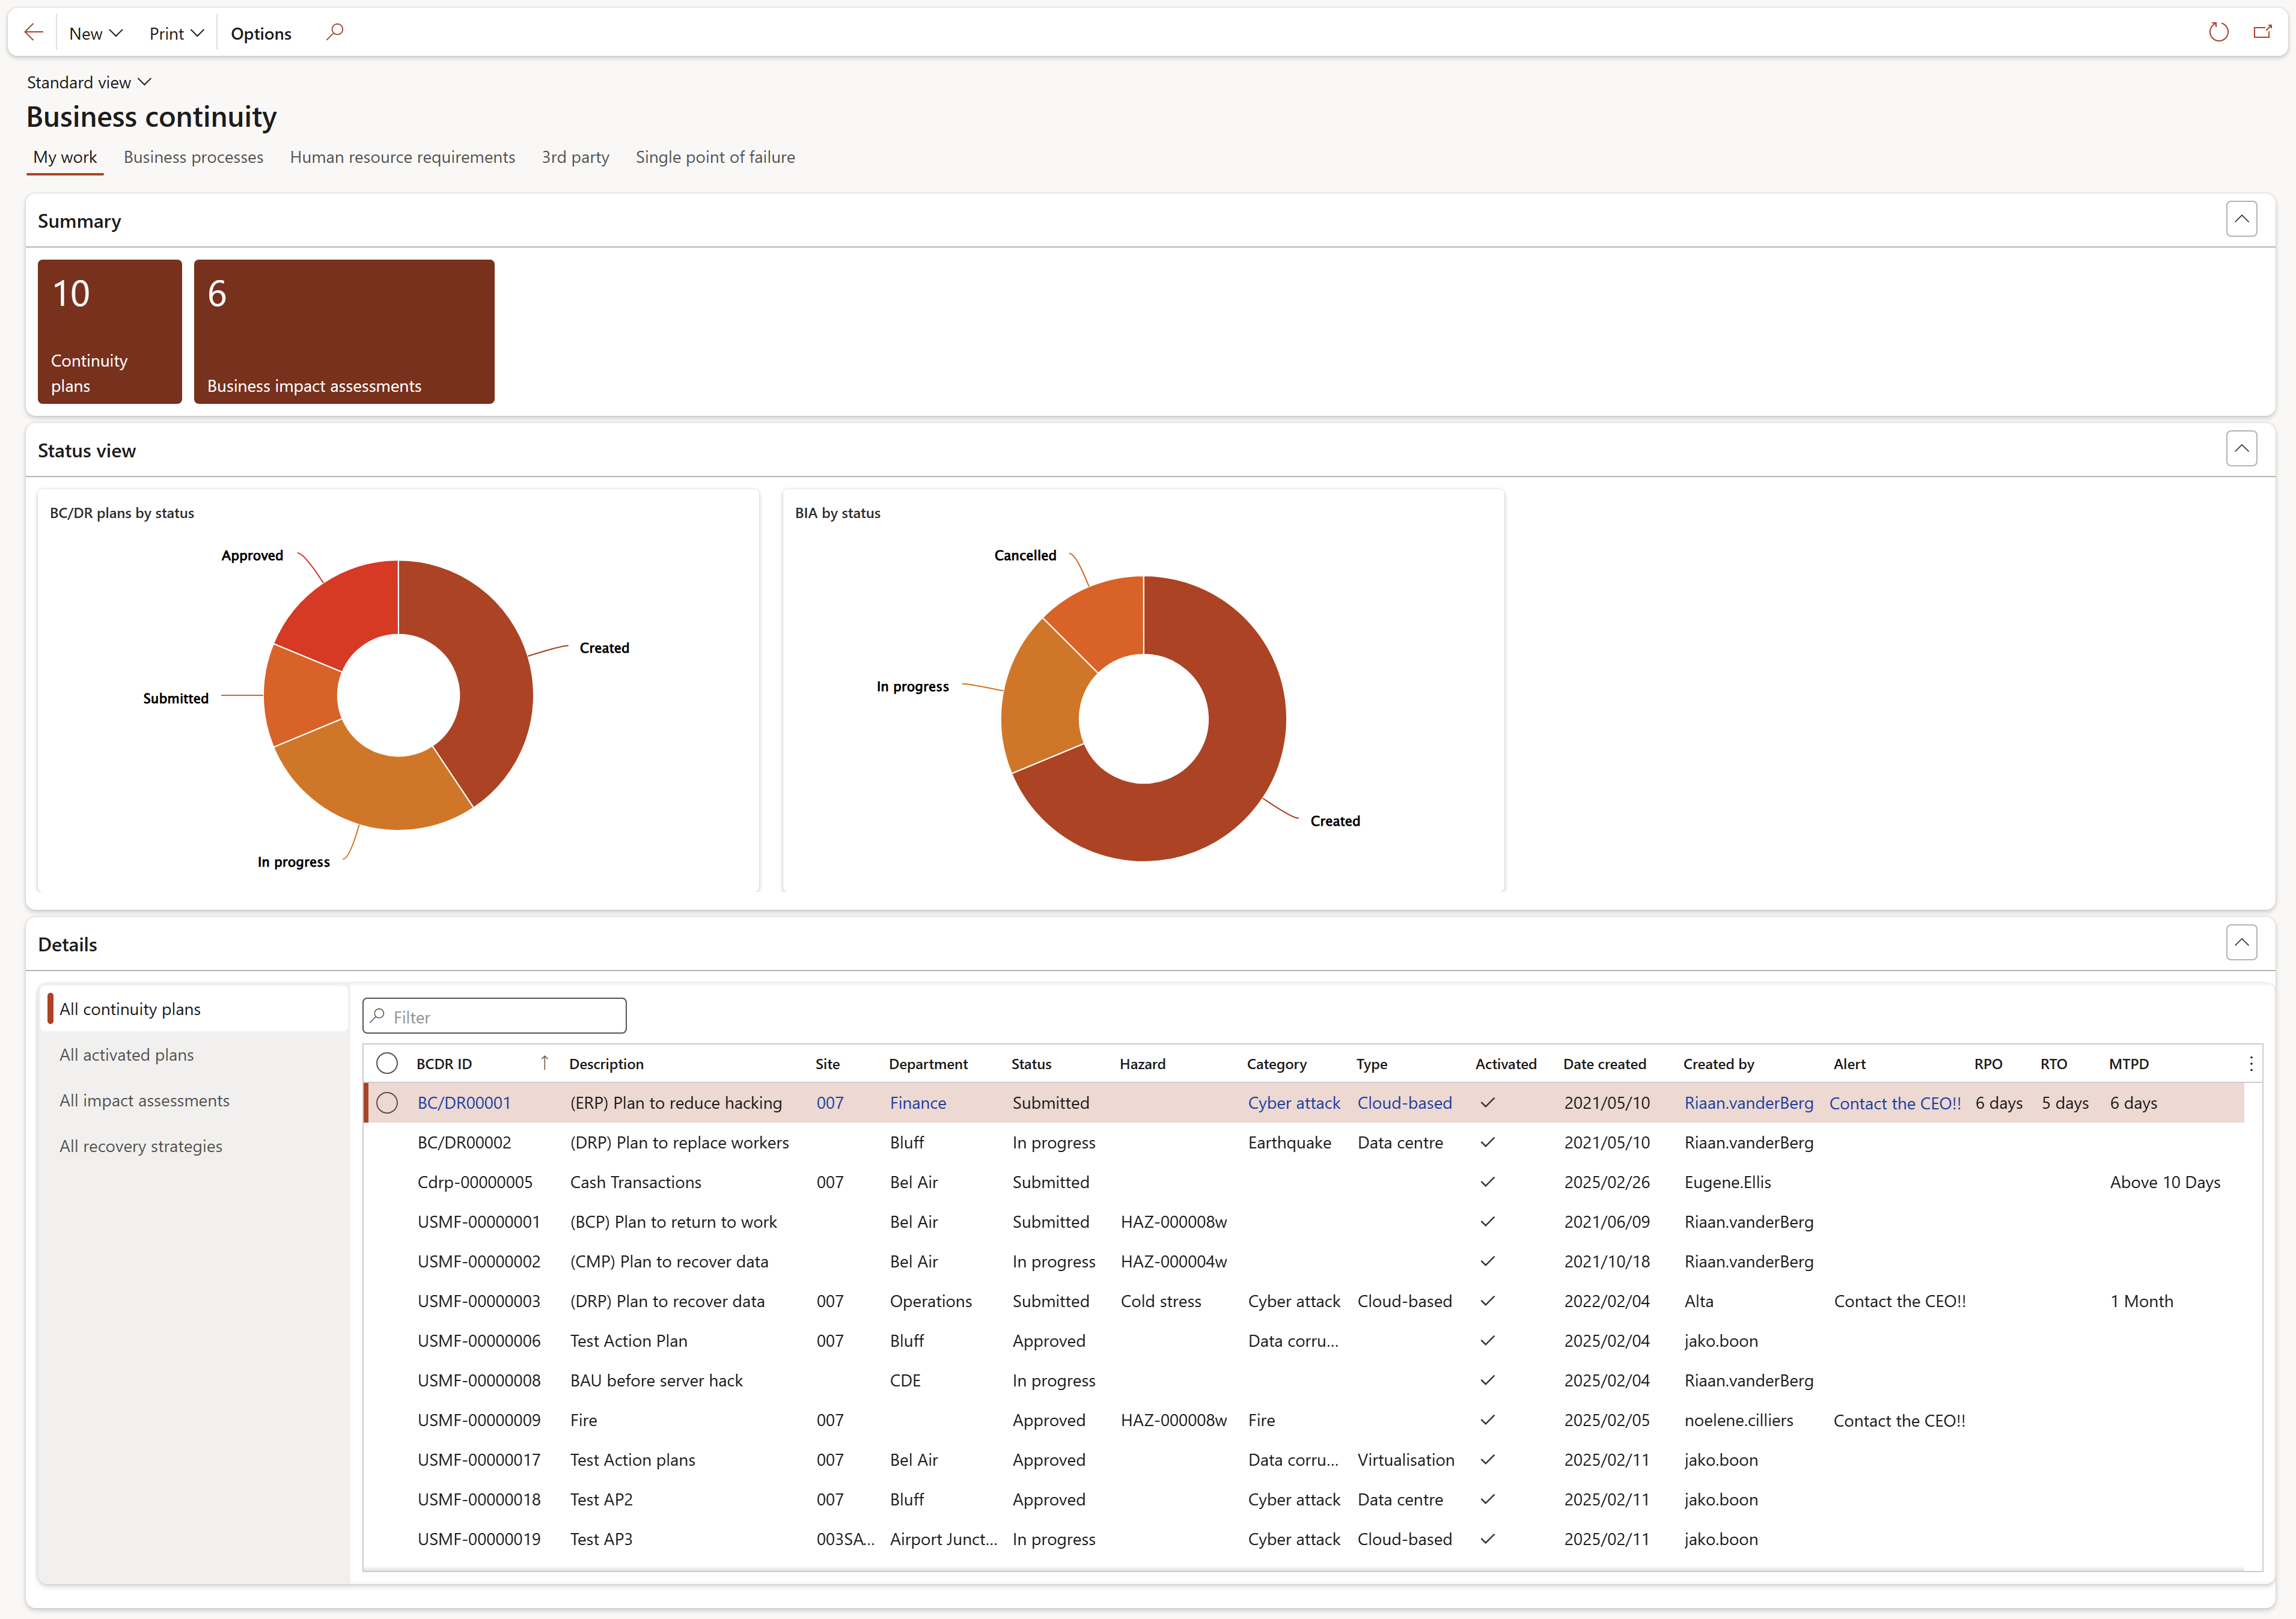
Task: Click the activated checkmark for USMF-00000019
Action: 1487,1539
